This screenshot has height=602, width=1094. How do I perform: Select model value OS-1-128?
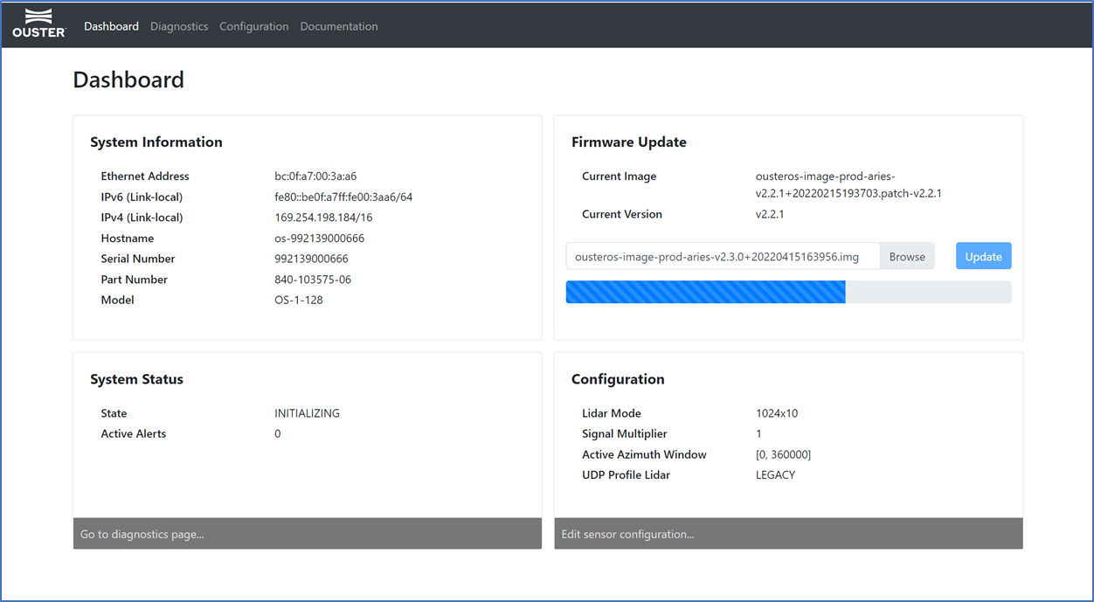(299, 300)
